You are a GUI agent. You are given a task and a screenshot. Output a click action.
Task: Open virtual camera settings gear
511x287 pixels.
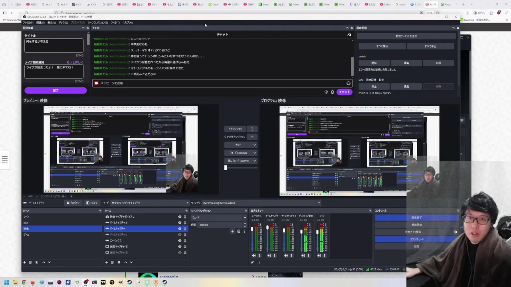456,232
